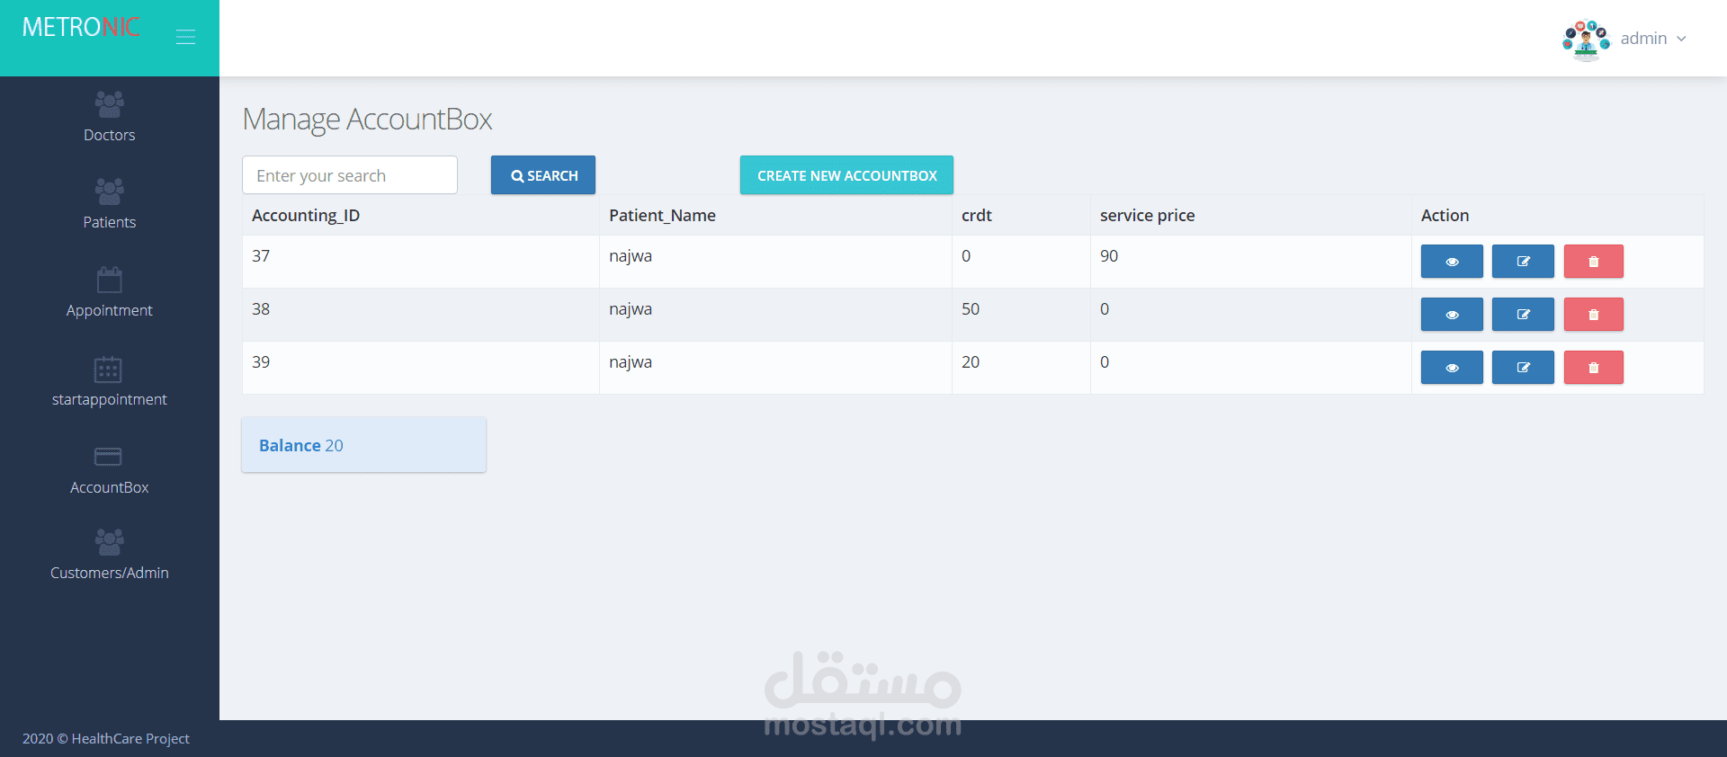
Task: Delete accounting record 39
Action: coord(1594,368)
